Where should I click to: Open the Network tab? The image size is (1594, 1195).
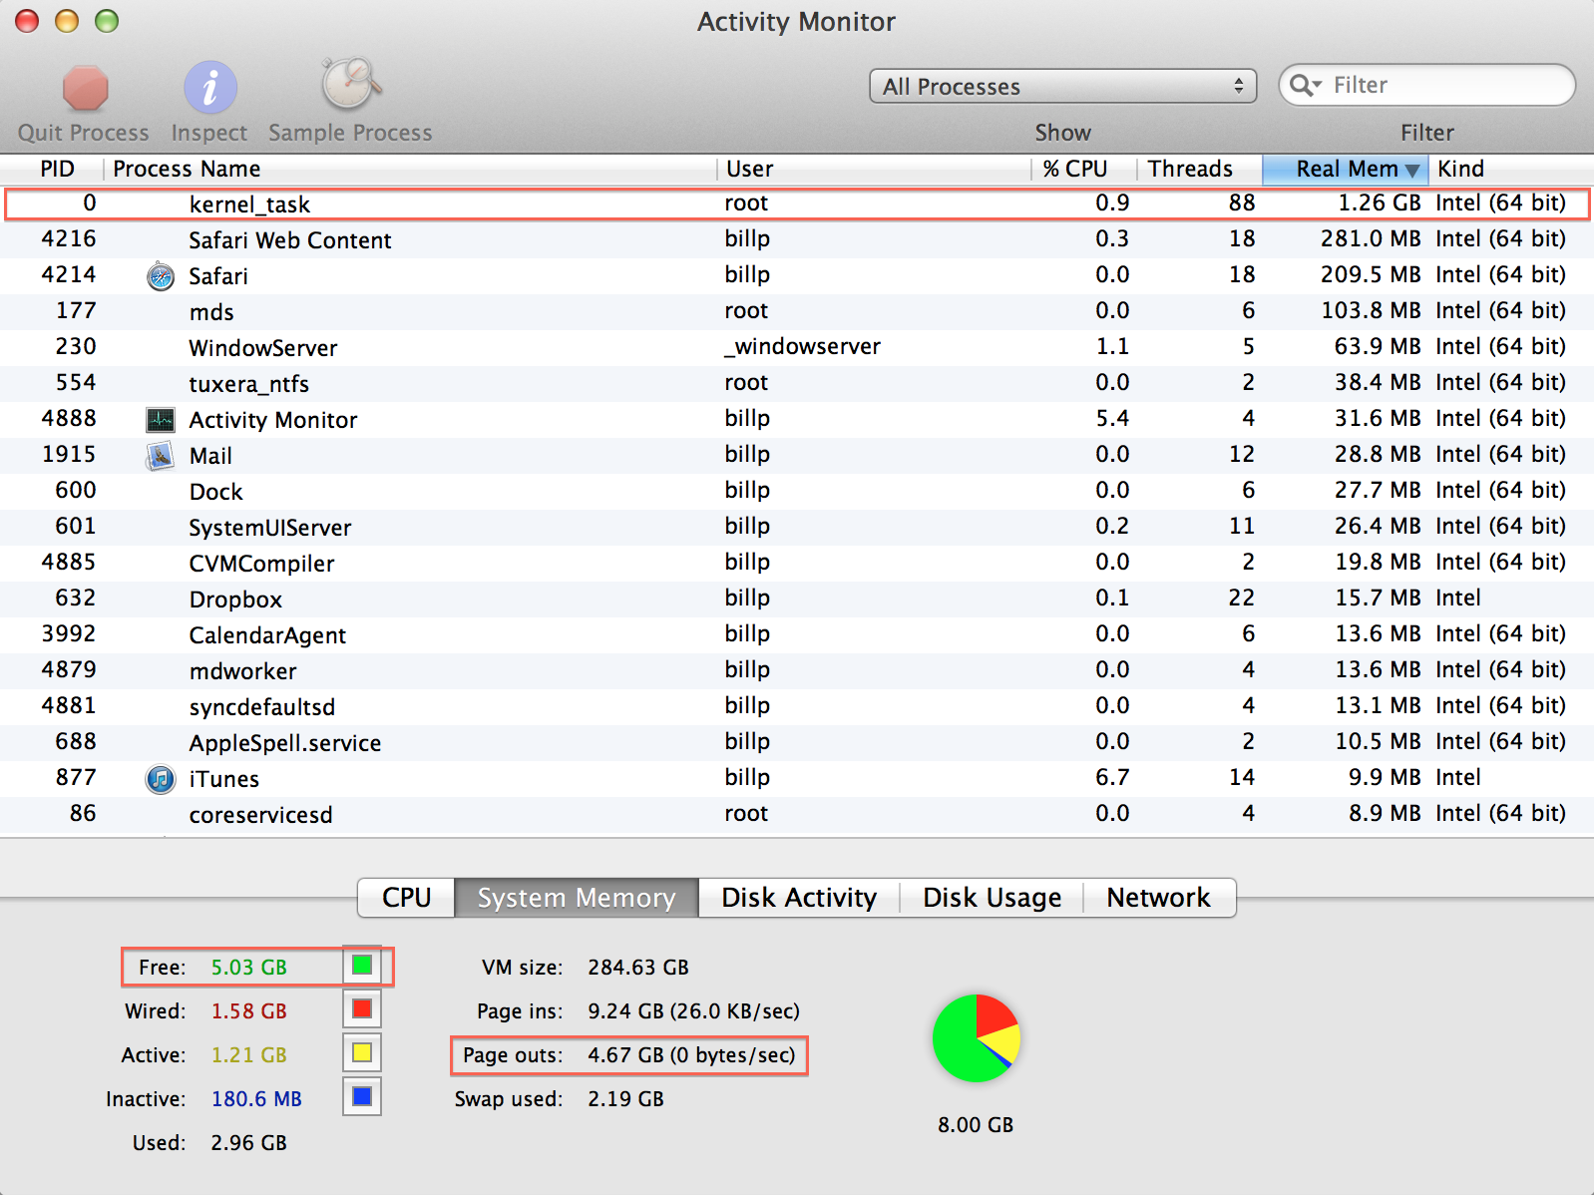[1159, 898]
